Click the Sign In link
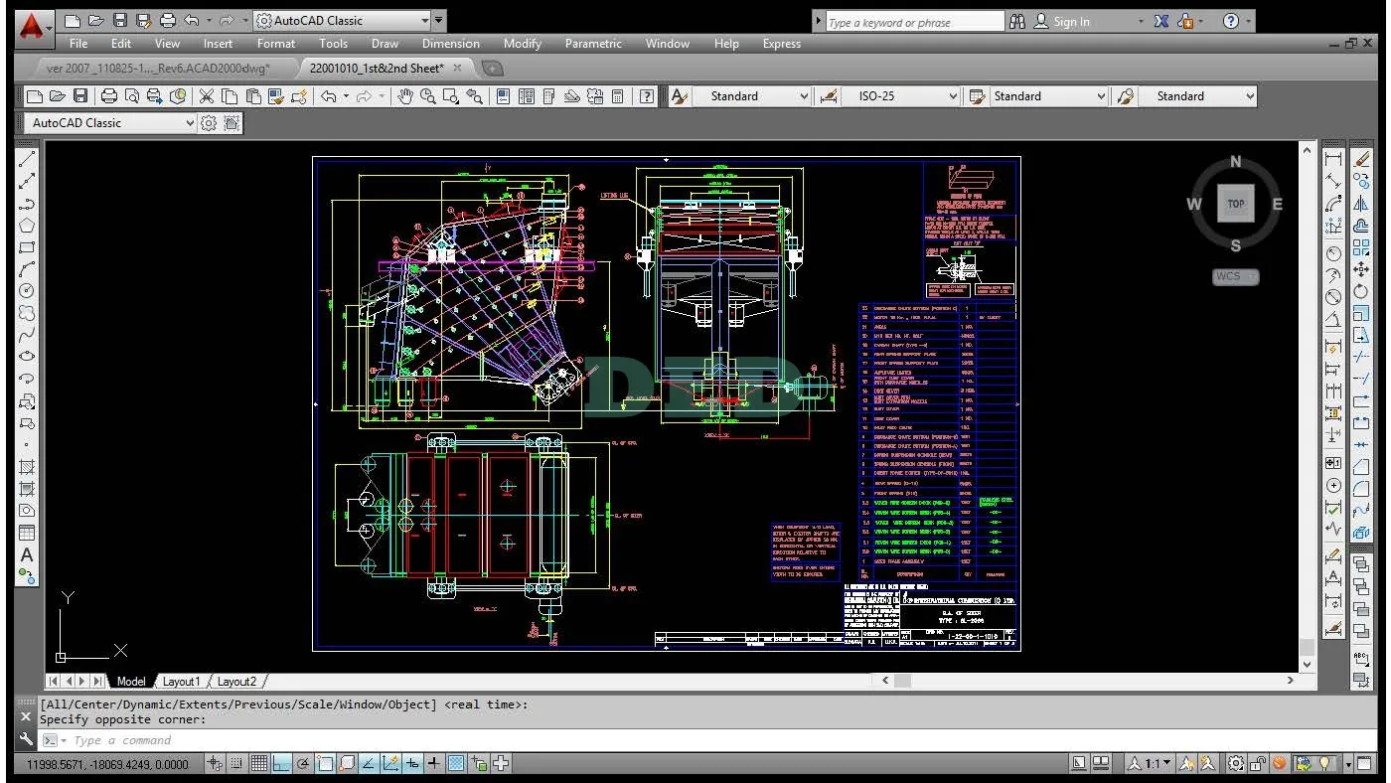This screenshot has height=783, width=1391. click(1071, 21)
